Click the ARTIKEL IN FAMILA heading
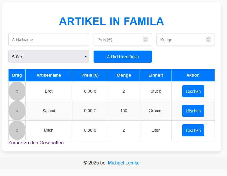227x176 pixels. tap(112, 21)
